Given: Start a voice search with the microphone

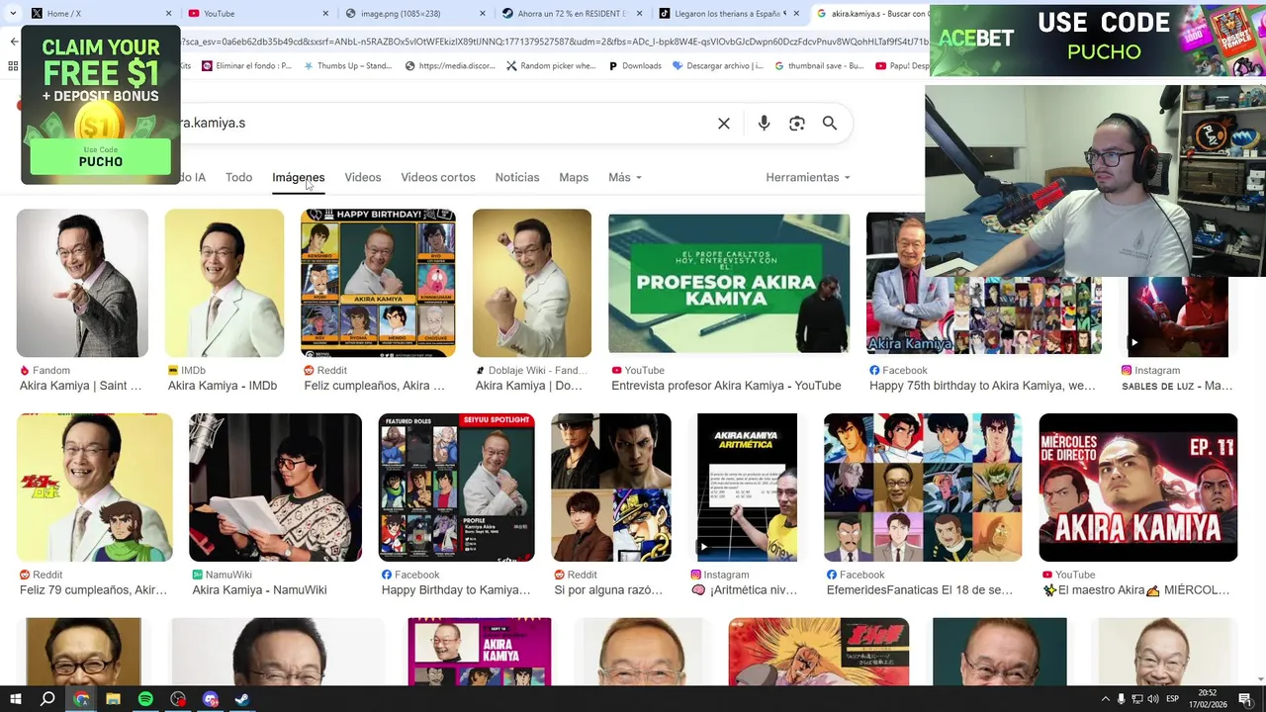Looking at the screenshot, I should tap(764, 124).
